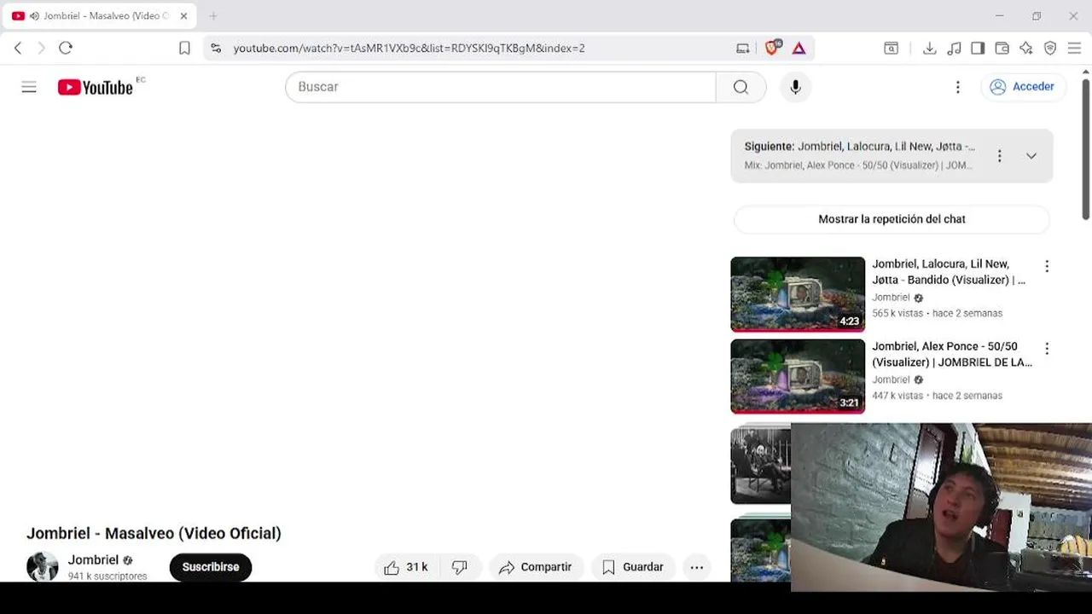Open the 50/50 (Visualizer) video thumbnail

coord(798,376)
